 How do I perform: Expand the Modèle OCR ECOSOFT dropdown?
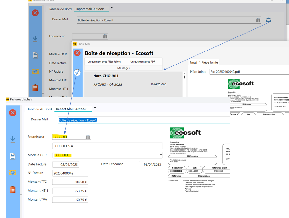tap(161, 155)
